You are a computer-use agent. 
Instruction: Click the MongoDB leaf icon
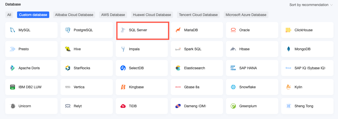[x=289, y=49]
